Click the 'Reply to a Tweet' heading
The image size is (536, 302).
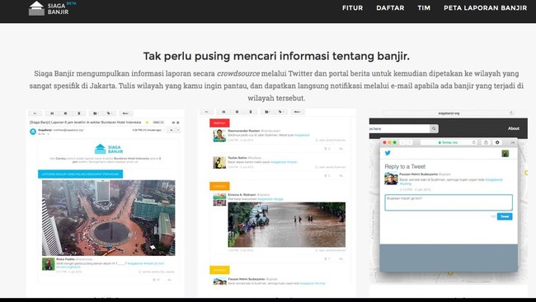click(405, 166)
